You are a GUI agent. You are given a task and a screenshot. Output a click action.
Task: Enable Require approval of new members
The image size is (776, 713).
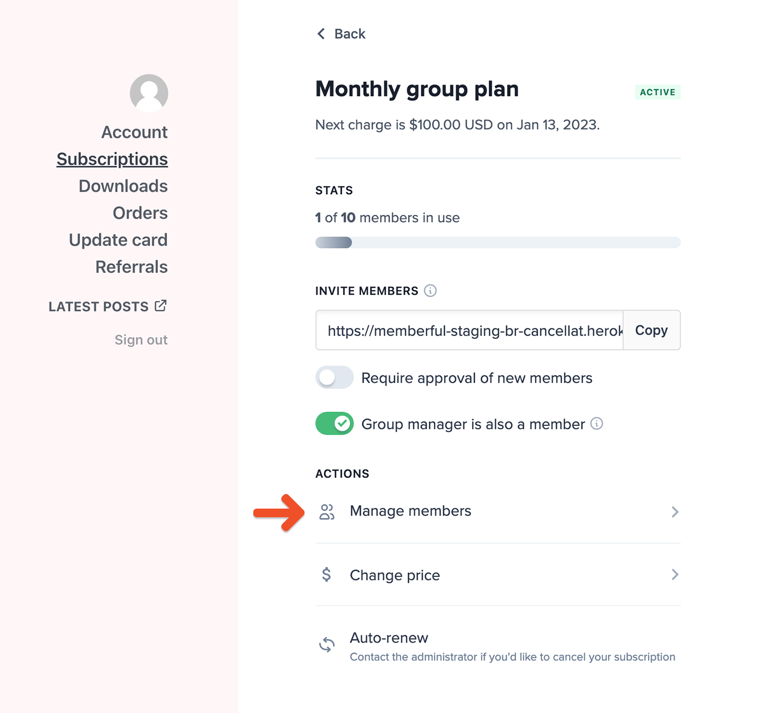334,378
